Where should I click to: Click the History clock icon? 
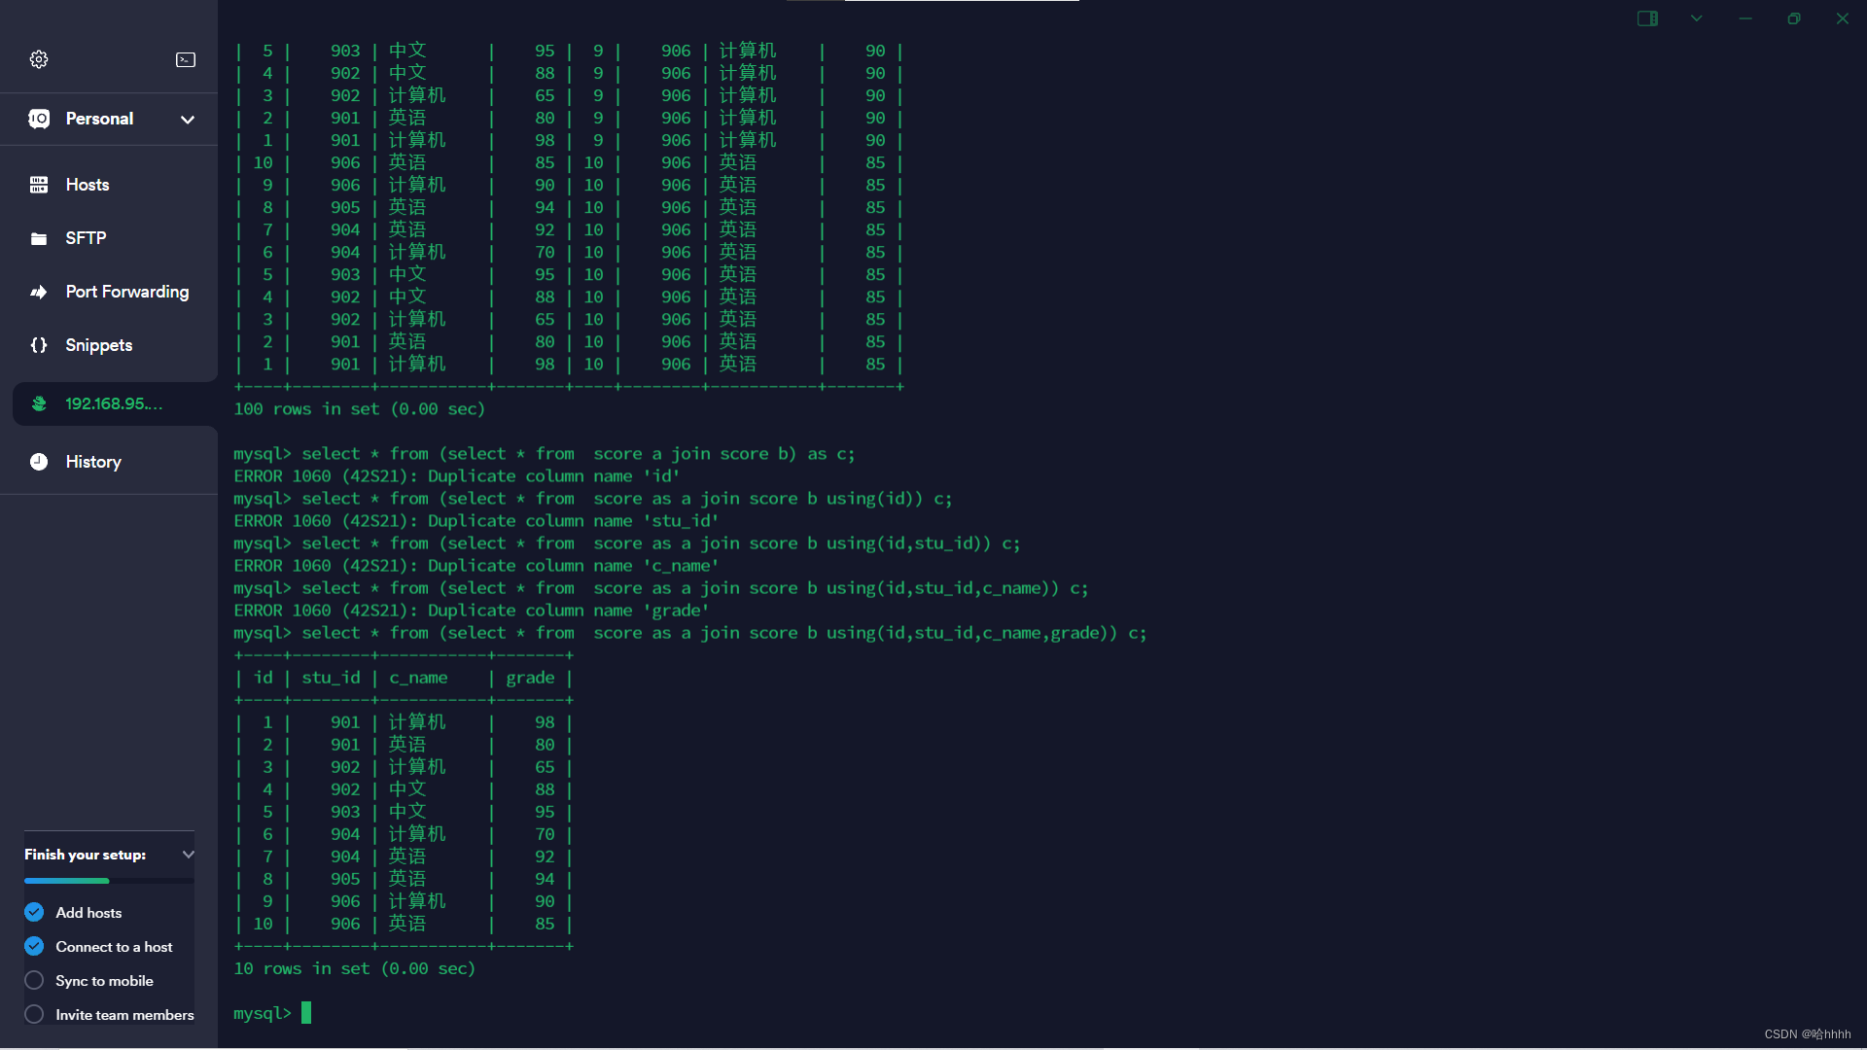click(39, 462)
